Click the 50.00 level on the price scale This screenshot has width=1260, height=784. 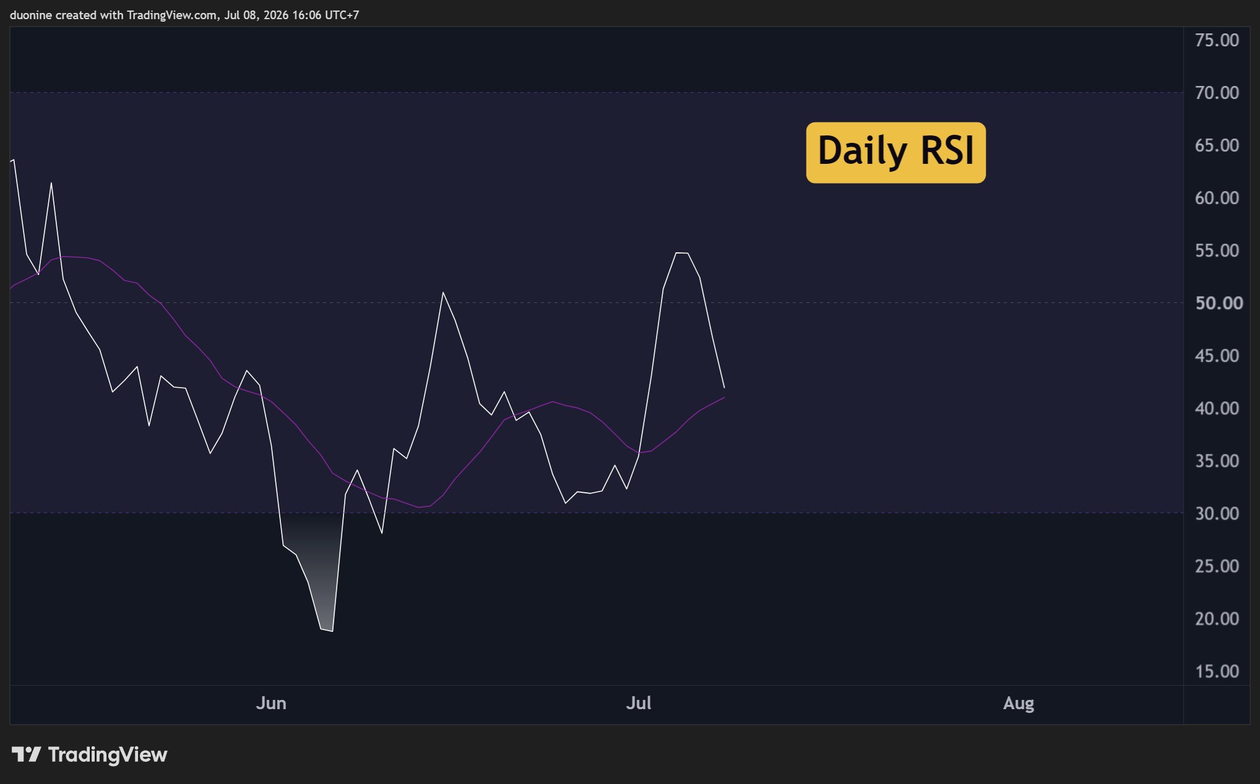1219,303
